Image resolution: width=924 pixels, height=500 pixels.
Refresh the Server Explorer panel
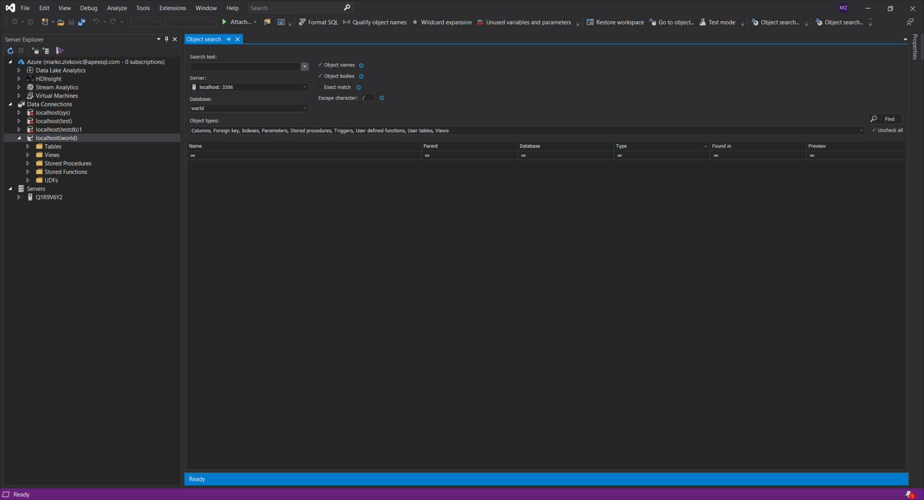[x=10, y=50]
